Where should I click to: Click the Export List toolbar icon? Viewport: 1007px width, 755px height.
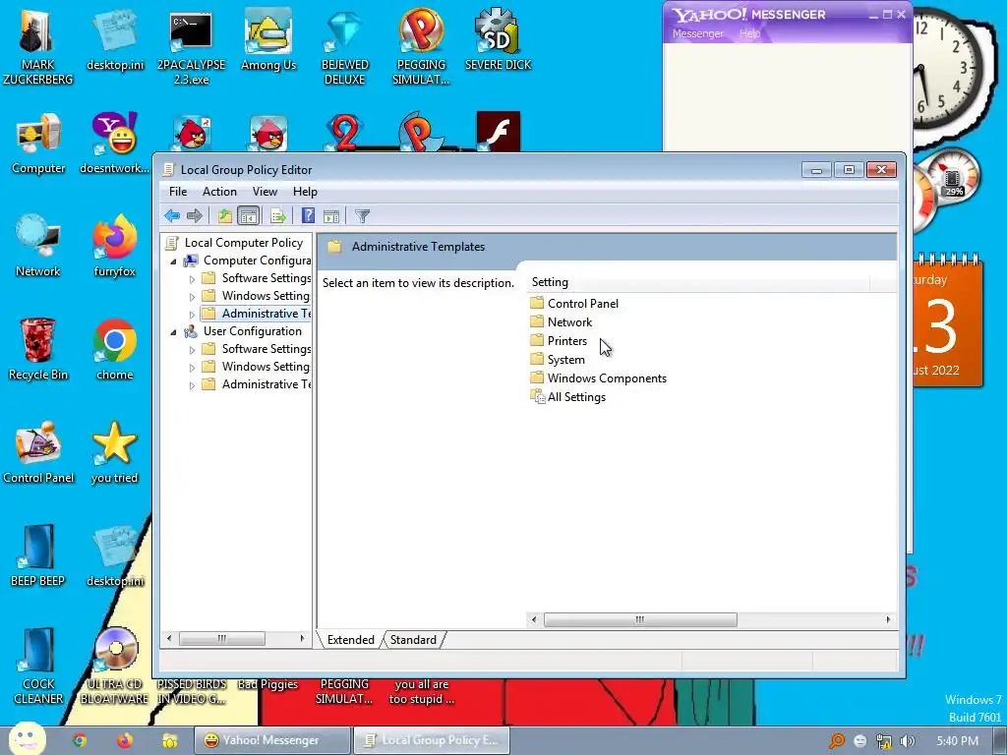pyautogui.click(x=278, y=215)
